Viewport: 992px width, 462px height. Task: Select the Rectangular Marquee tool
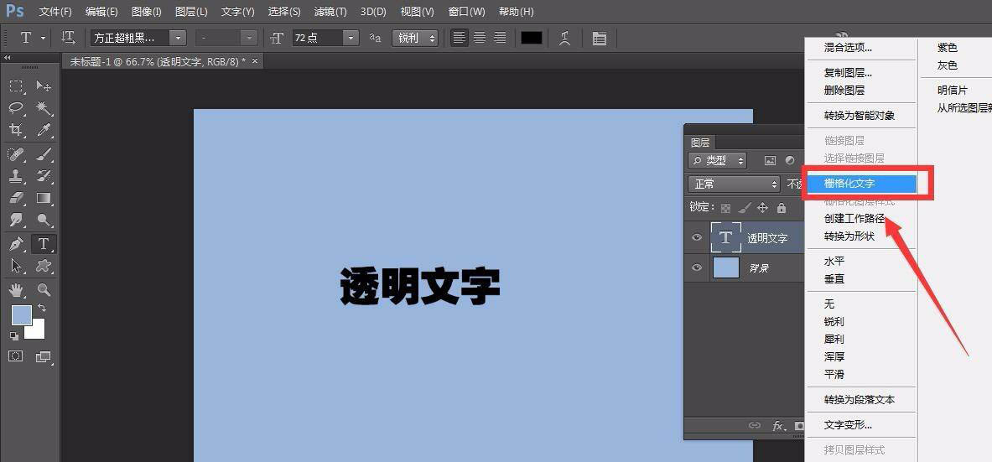click(17, 86)
